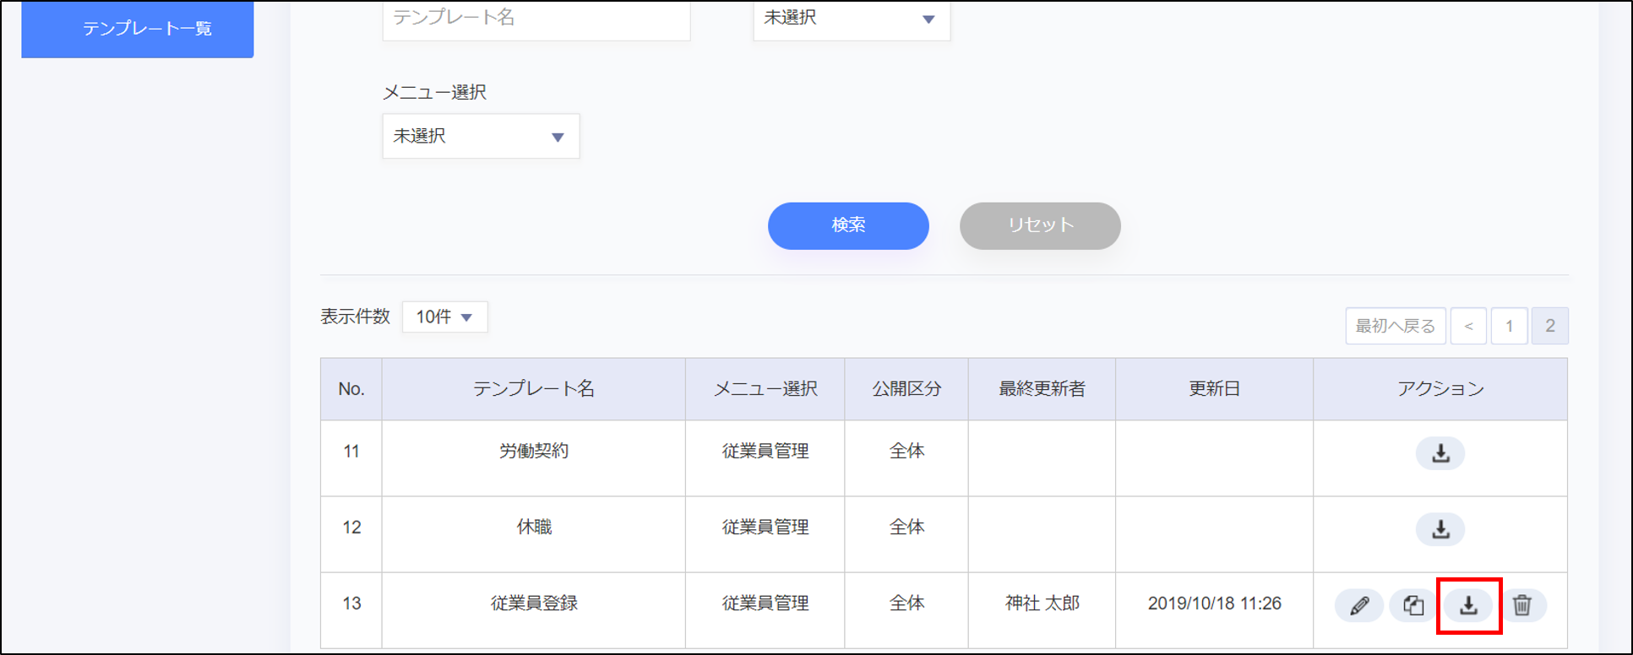This screenshot has height=655, width=1633.
Task: Click the テンプレート名 input field
Action: tap(536, 19)
